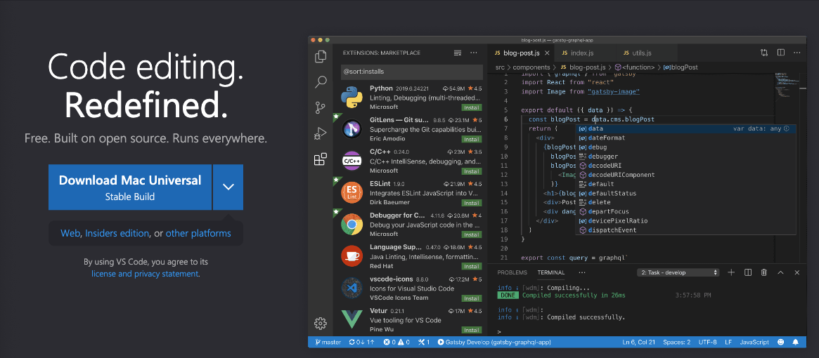Open the editor's more actions ellipsis

point(797,53)
